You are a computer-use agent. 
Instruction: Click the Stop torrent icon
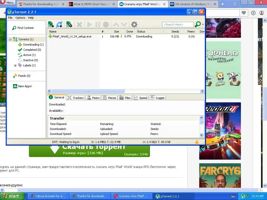pos(106,24)
